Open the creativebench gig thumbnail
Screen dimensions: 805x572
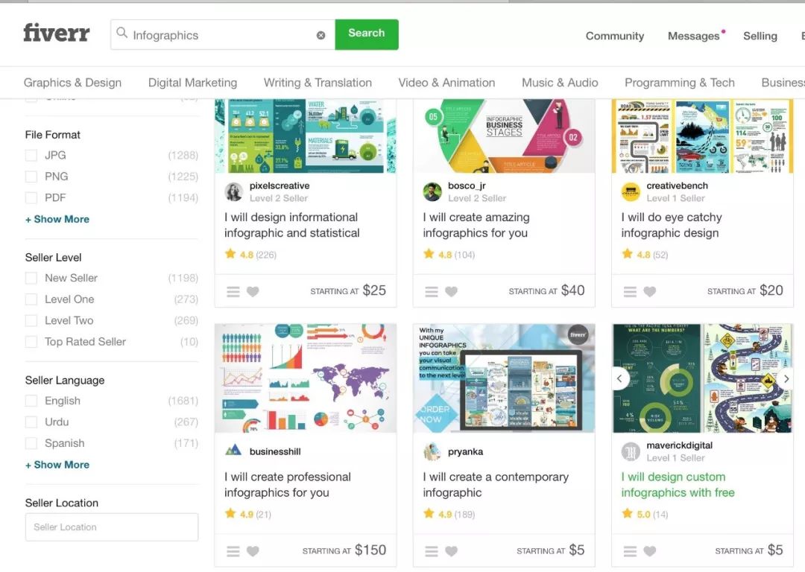coord(702,136)
